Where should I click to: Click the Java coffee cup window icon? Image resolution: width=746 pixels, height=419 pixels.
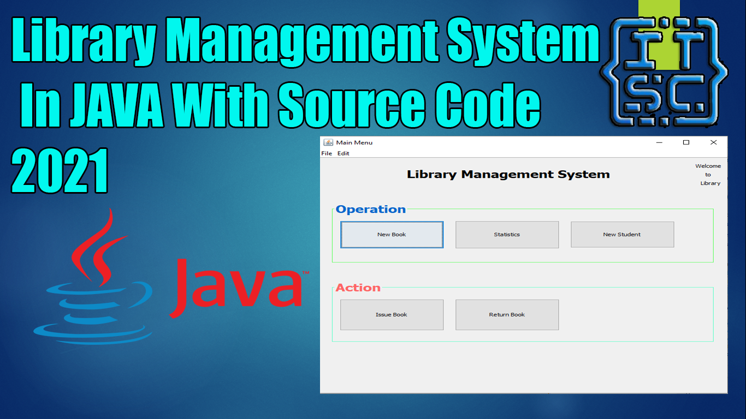click(329, 142)
